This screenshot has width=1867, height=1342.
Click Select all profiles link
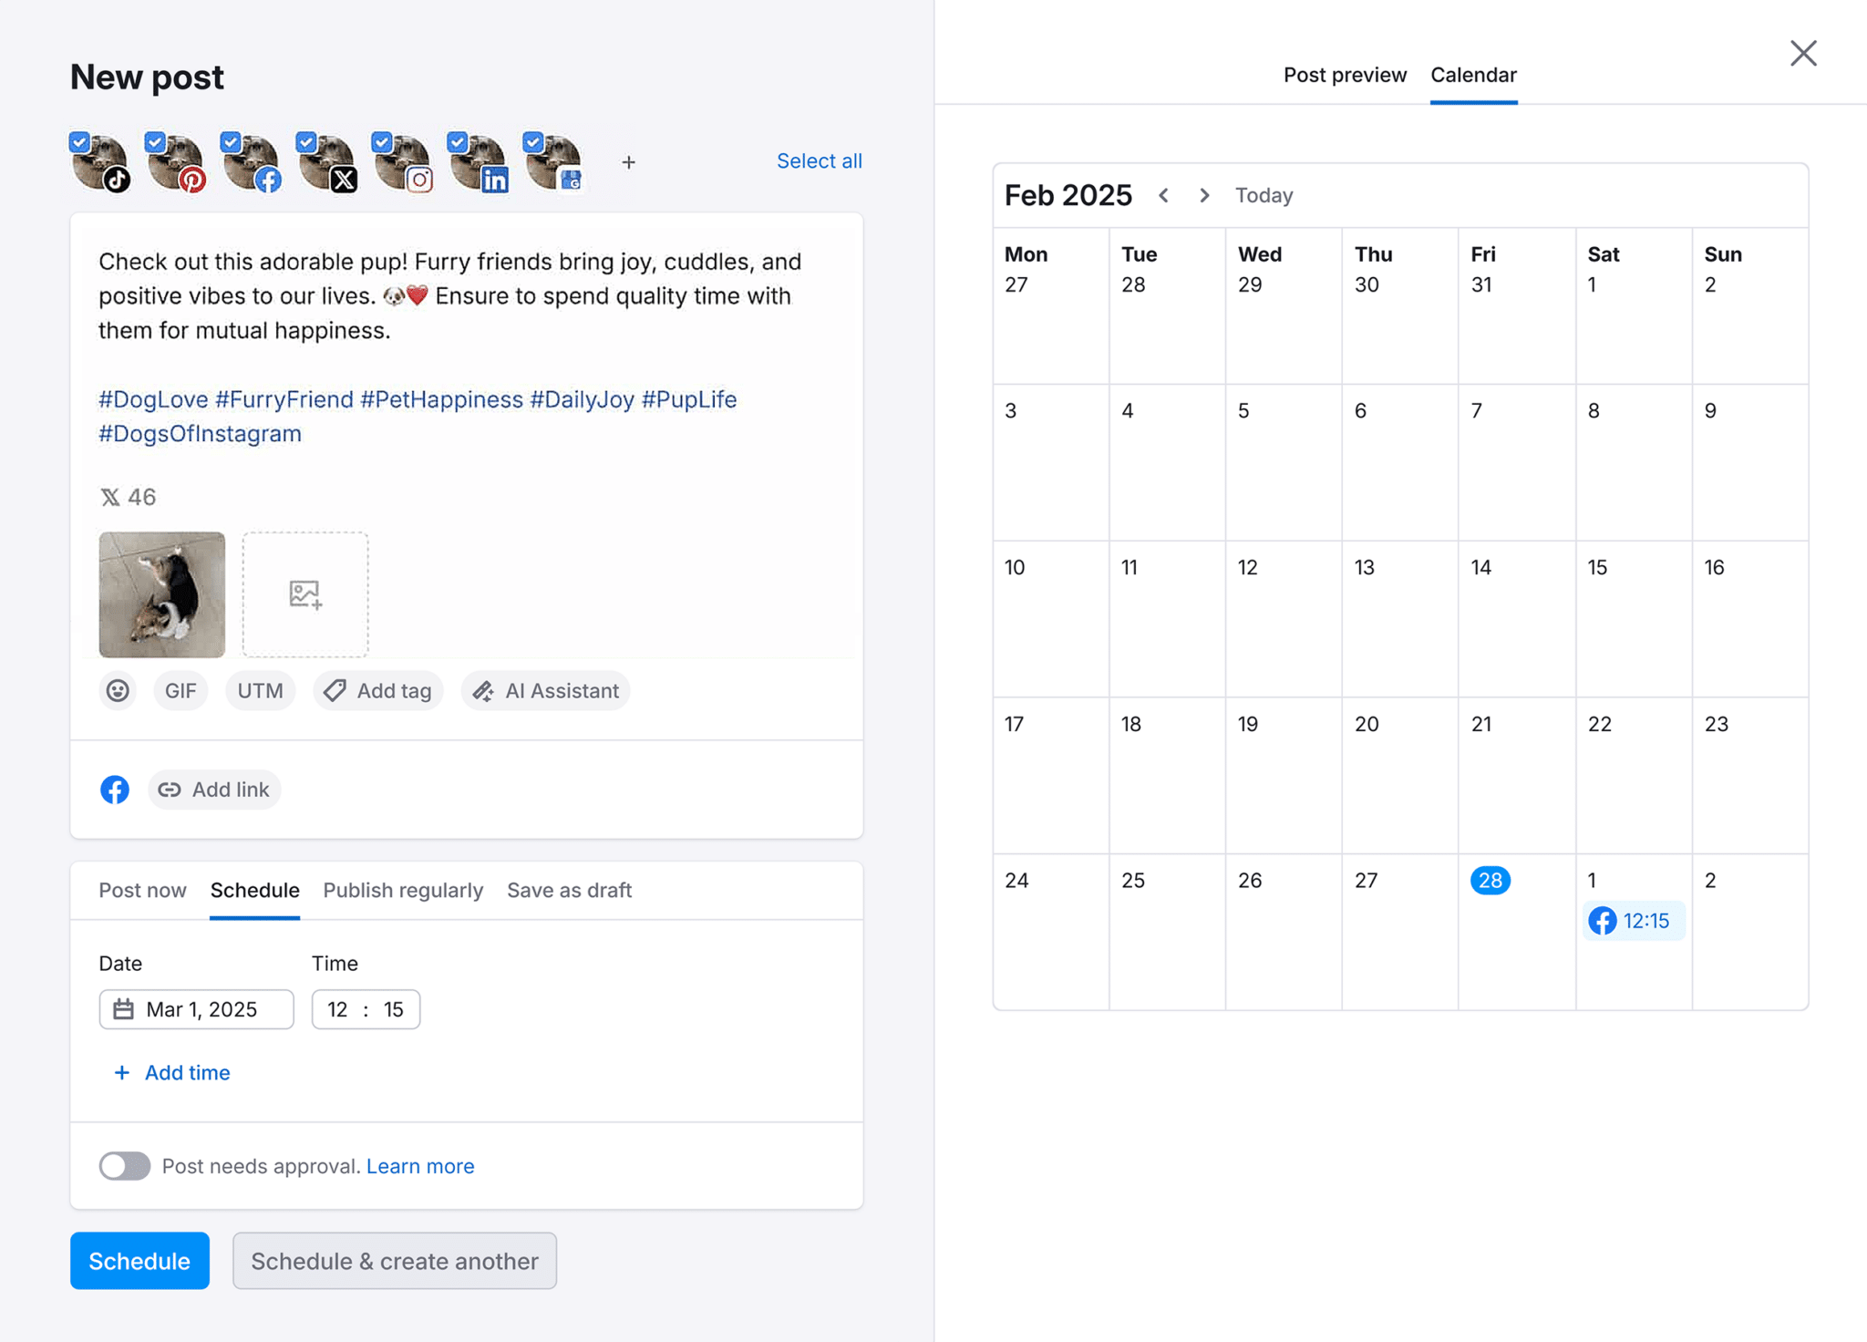click(819, 161)
